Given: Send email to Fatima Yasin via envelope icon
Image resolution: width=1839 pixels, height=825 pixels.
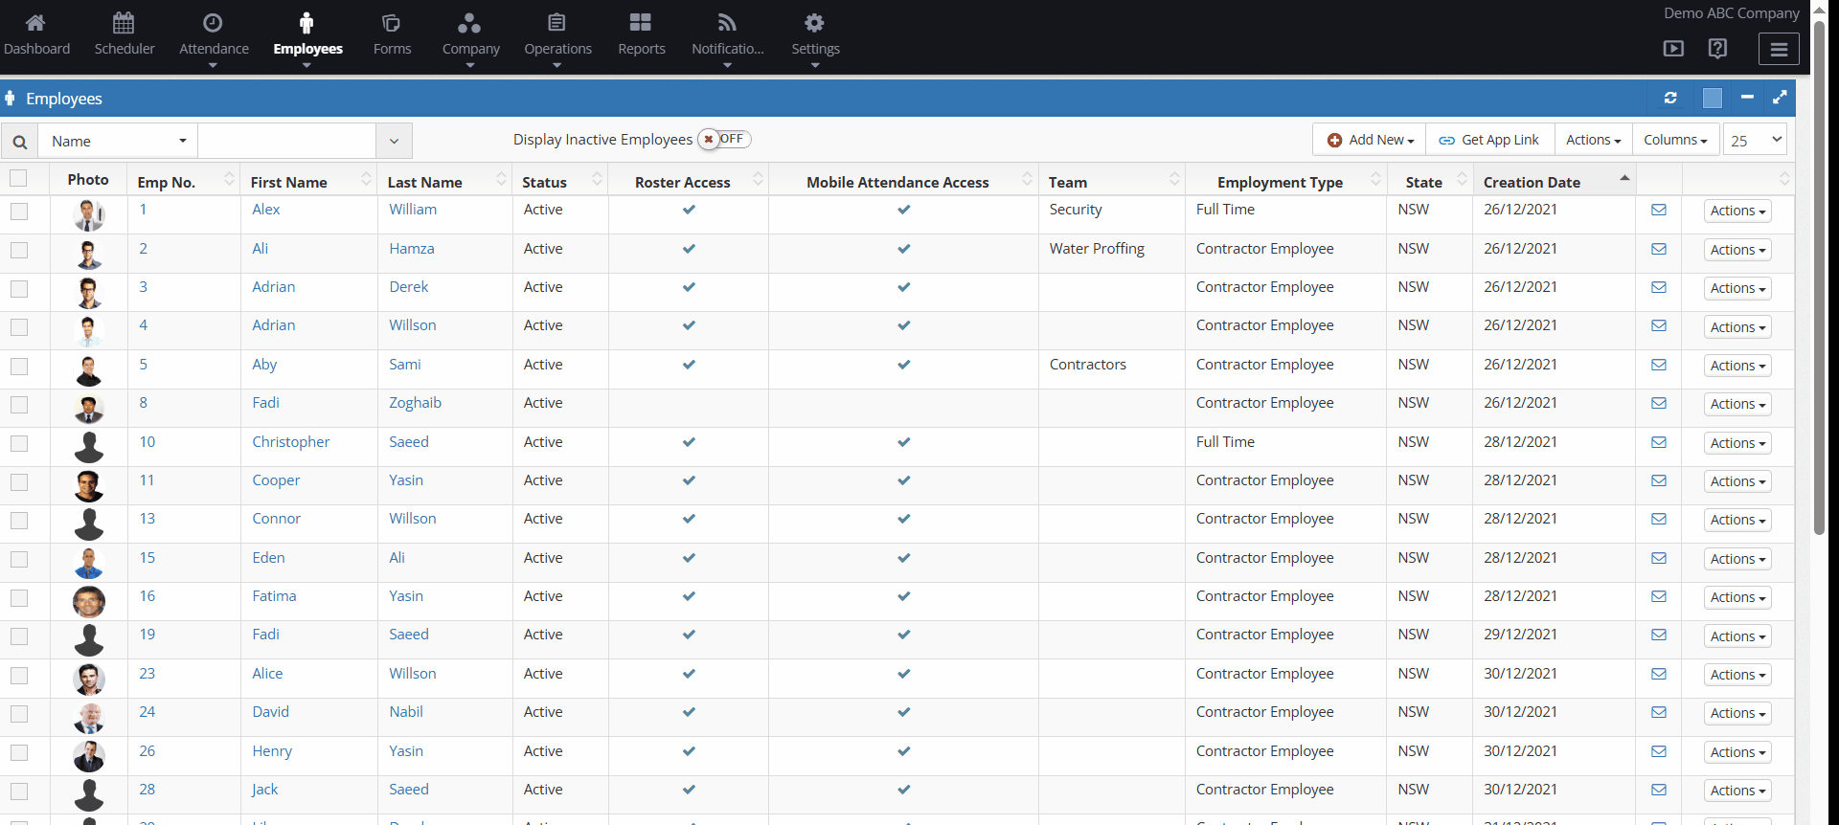Looking at the screenshot, I should click(1659, 597).
